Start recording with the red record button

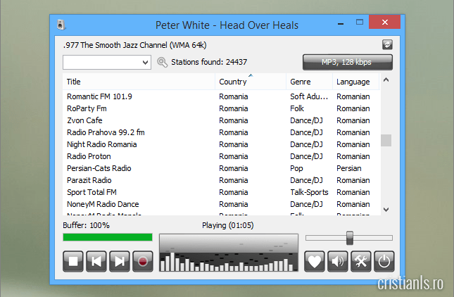(143, 261)
